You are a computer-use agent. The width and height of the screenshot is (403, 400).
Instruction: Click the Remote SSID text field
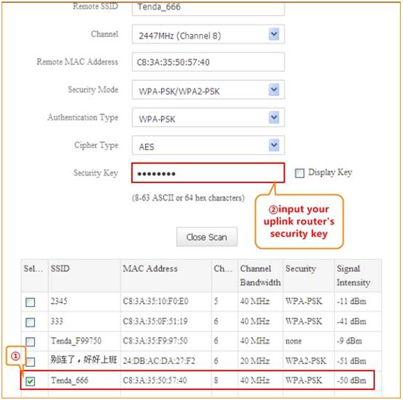[208, 8]
